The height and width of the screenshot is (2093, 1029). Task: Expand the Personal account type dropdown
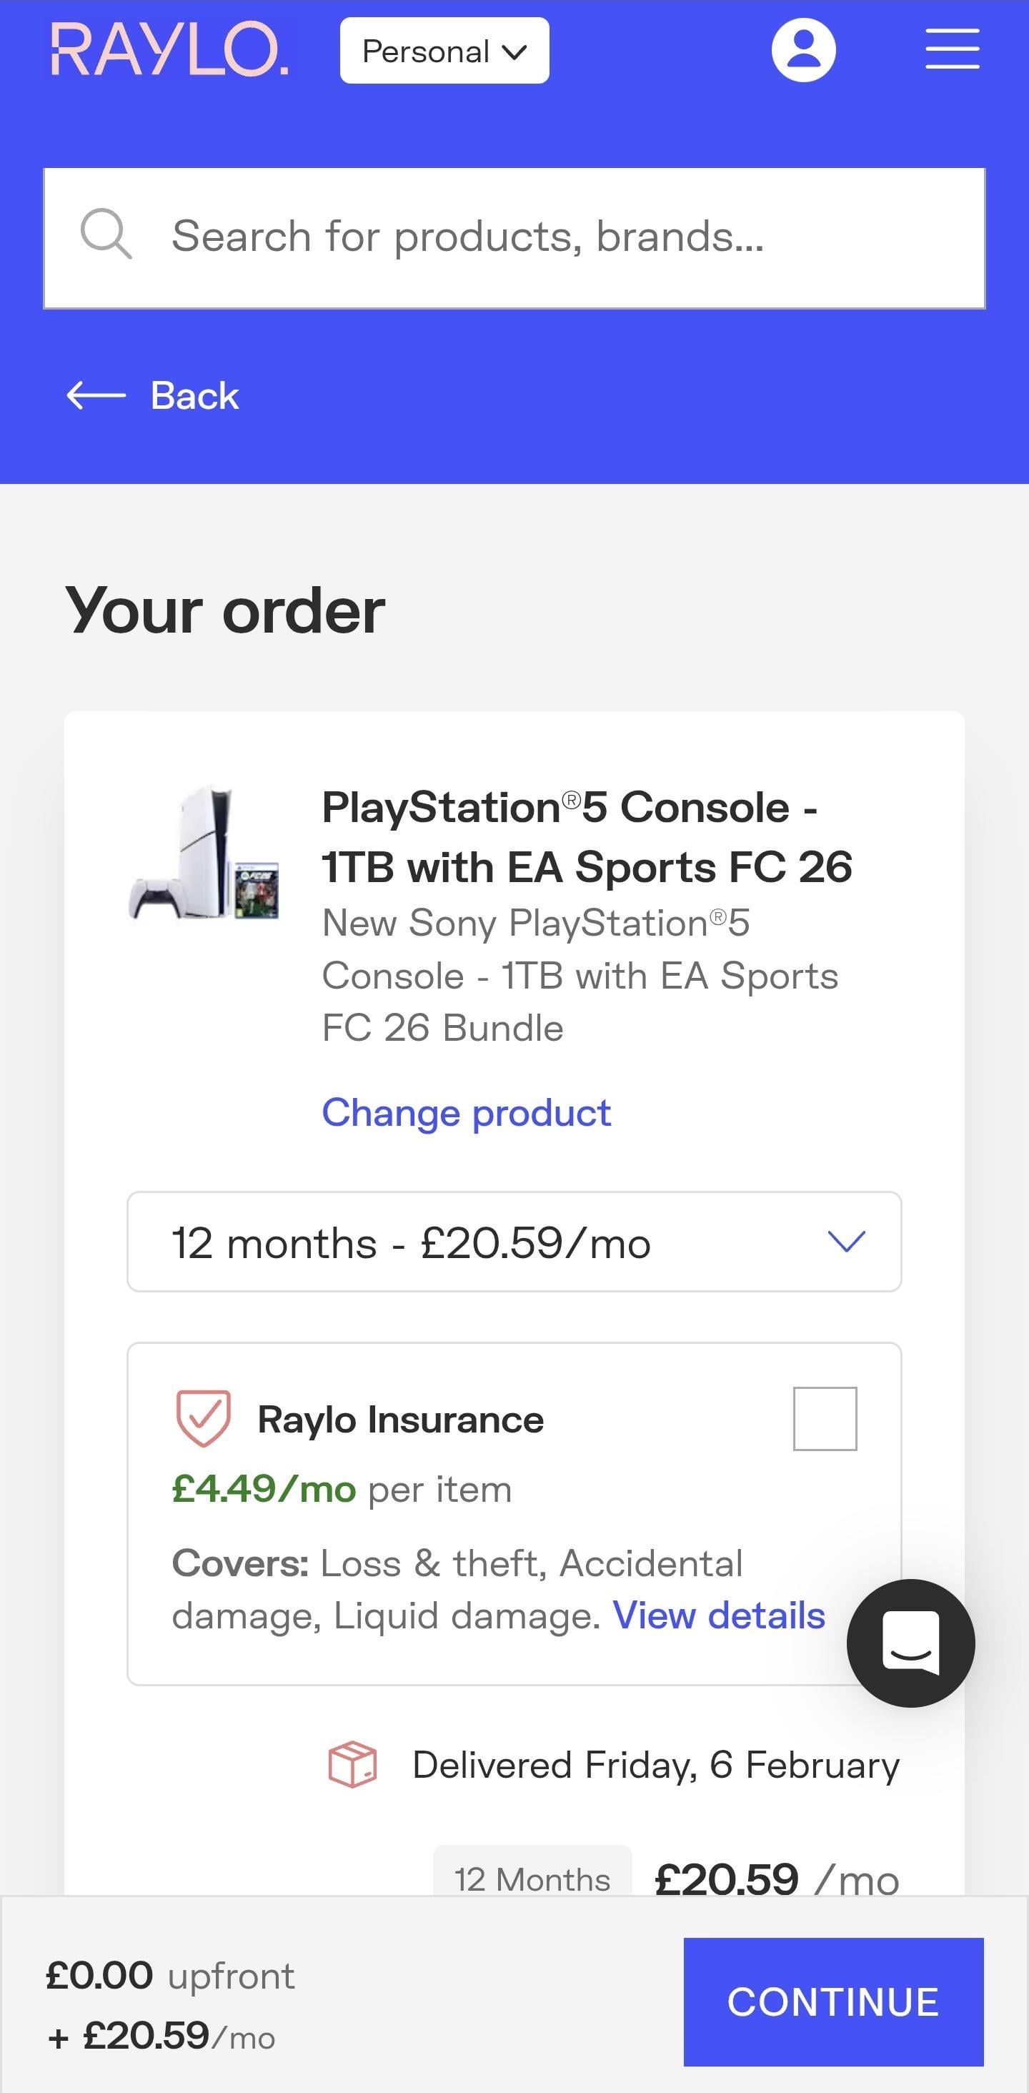444,50
